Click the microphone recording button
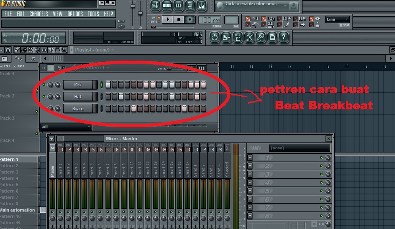395x229 pixels. 261,38
